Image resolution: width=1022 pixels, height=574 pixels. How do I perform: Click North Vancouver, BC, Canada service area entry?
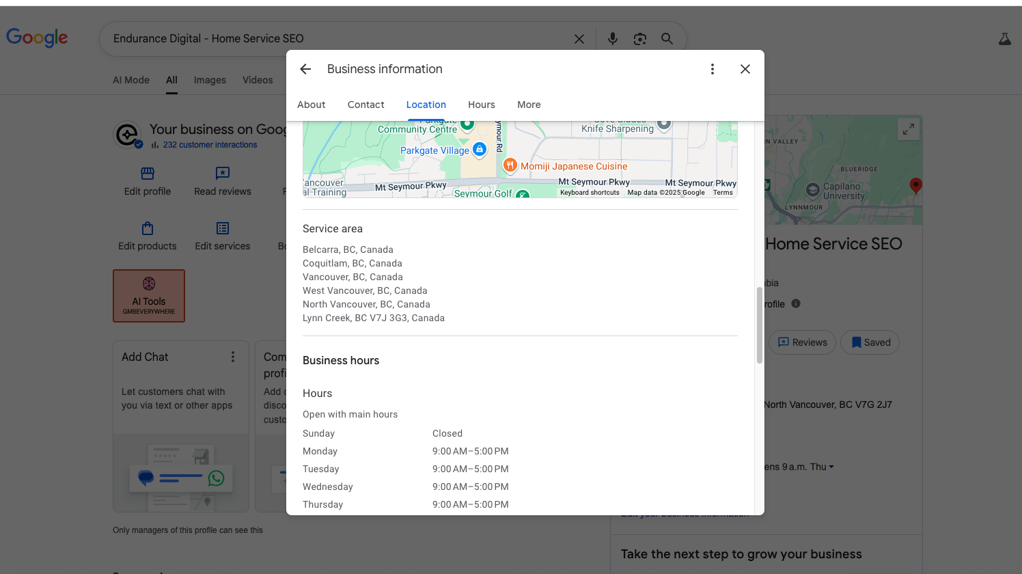click(x=366, y=304)
